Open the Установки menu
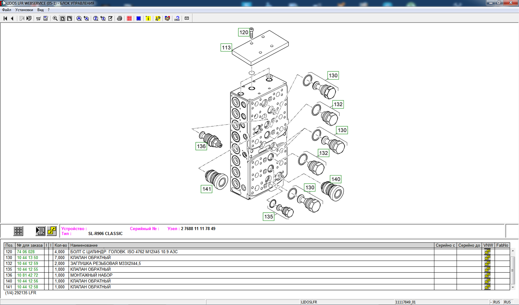The width and height of the screenshot is (519, 305). click(24, 10)
